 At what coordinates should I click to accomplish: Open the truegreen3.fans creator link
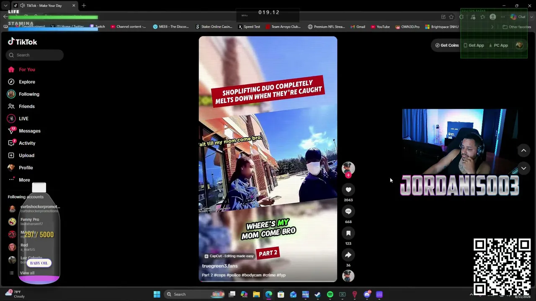click(219, 266)
